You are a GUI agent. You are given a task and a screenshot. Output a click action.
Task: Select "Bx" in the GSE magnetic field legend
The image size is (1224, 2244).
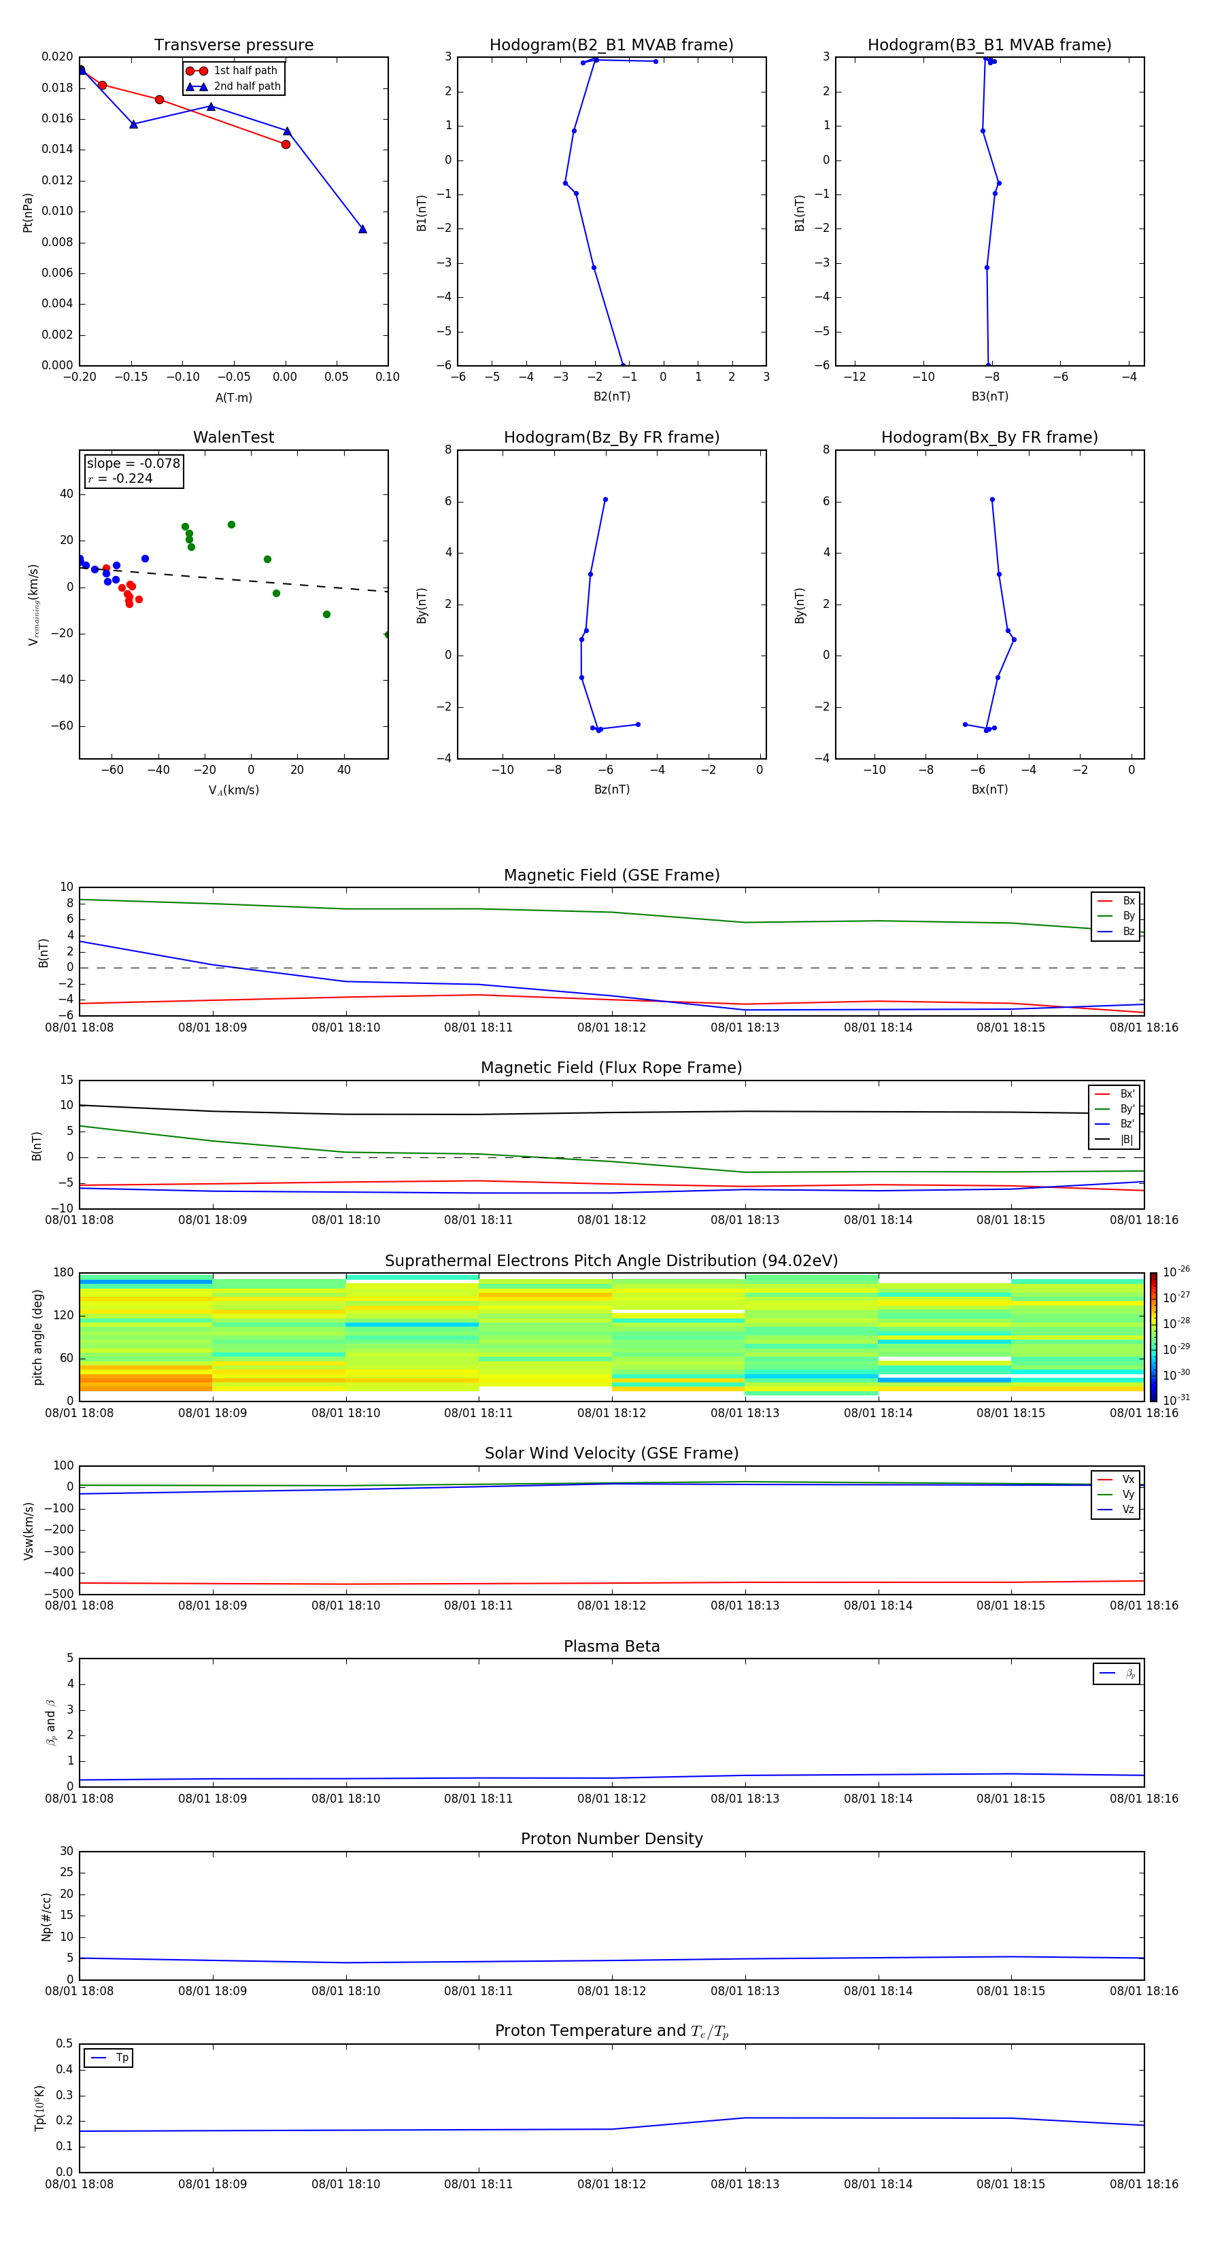tap(1116, 901)
